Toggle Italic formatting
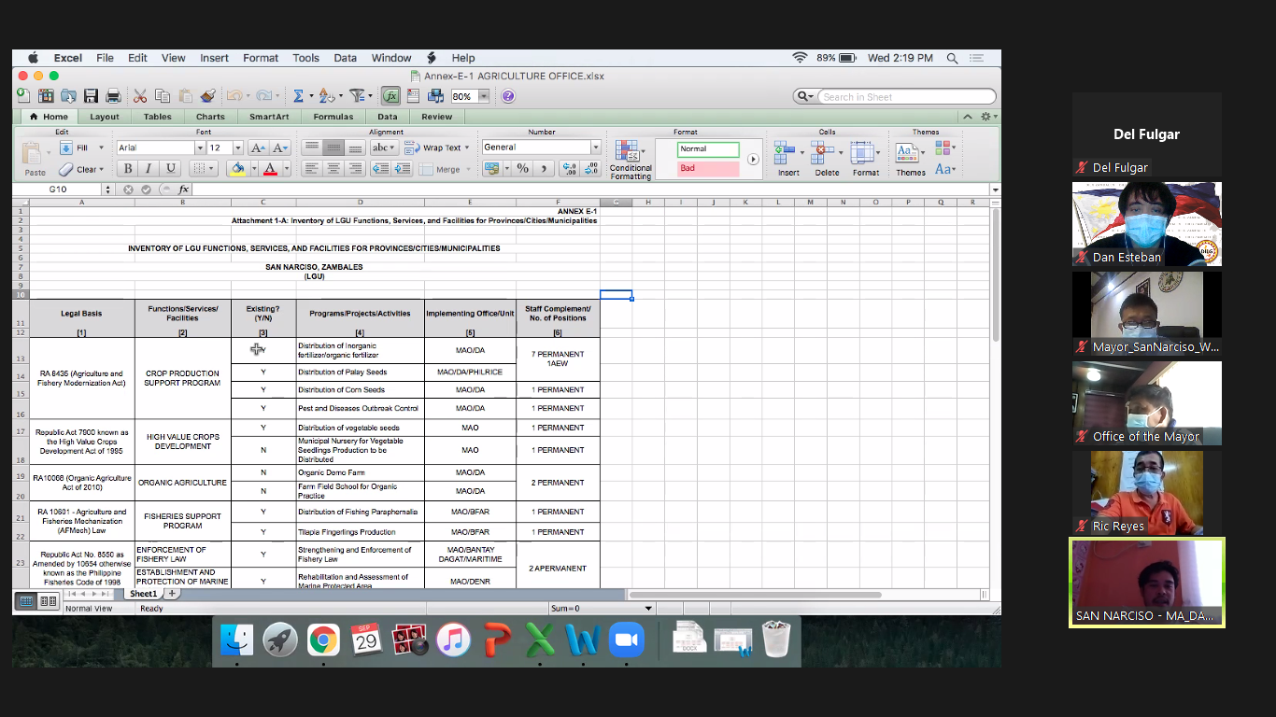 click(x=149, y=169)
